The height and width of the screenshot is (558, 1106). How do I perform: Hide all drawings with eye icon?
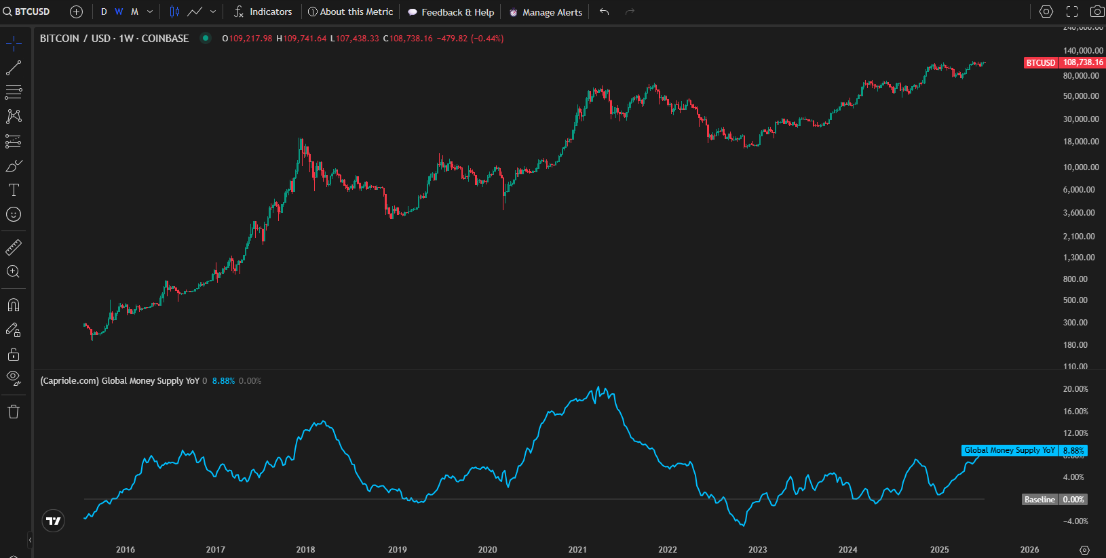[14, 378]
